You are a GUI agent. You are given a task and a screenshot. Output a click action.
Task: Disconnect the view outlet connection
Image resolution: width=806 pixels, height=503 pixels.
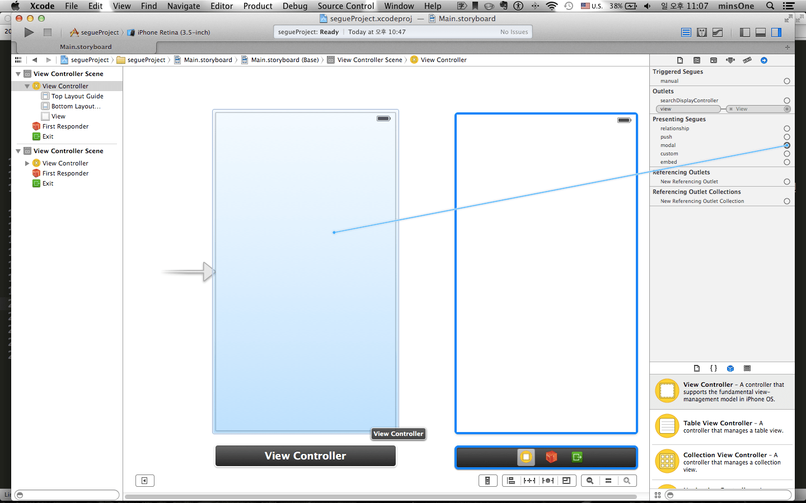click(731, 109)
